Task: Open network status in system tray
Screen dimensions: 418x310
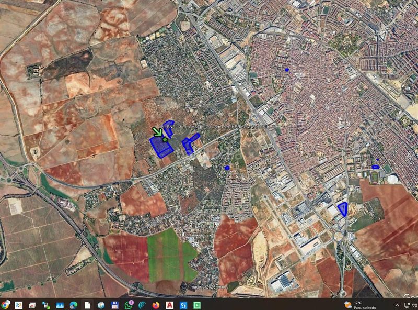Action: pyautogui.click(x=407, y=305)
